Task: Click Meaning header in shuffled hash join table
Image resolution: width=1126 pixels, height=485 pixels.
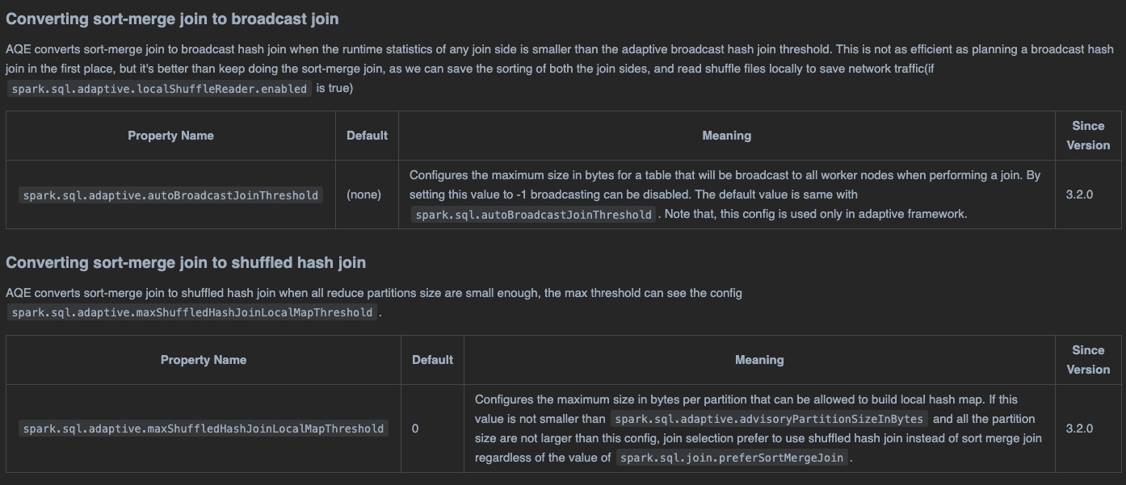Action: point(758,360)
